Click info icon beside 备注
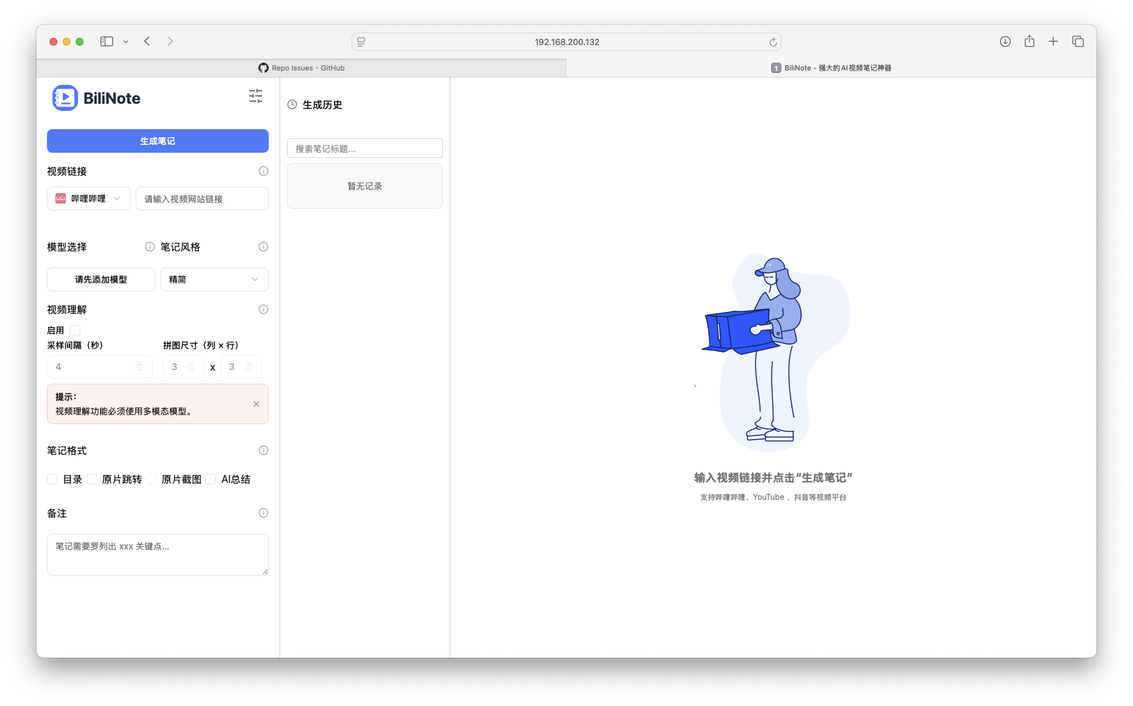Image resolution: width=1133 pixels, height=706 pixels. [x=264, y=513]
